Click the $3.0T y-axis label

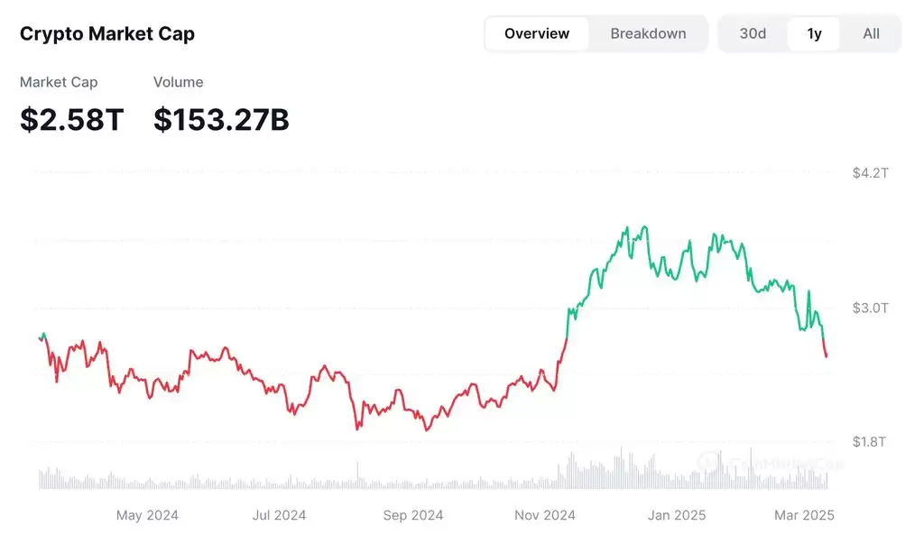[870, 308]
